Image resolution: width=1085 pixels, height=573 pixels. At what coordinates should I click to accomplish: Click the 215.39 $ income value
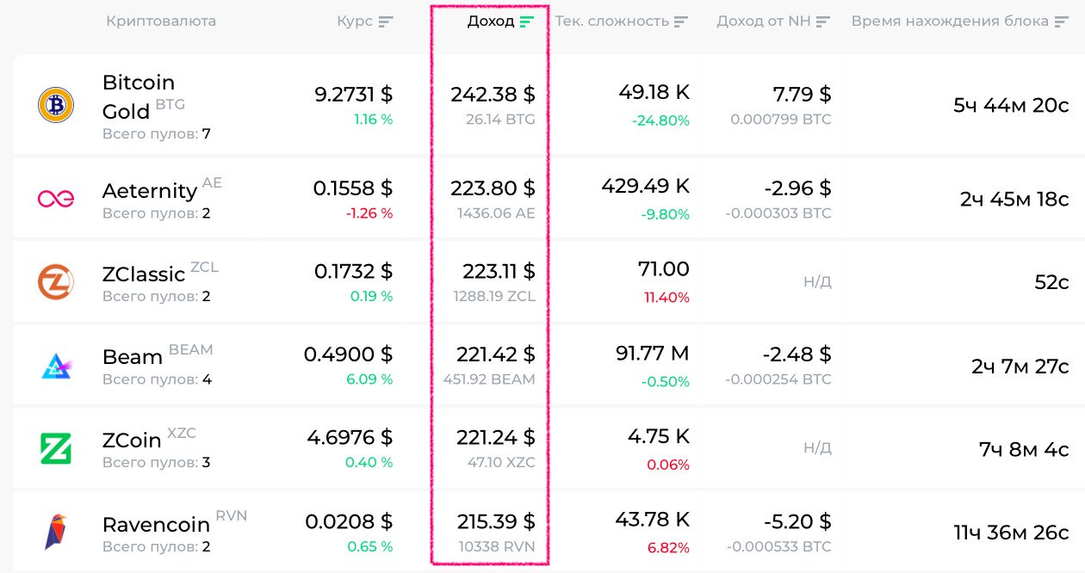click(x=496, y=521)
